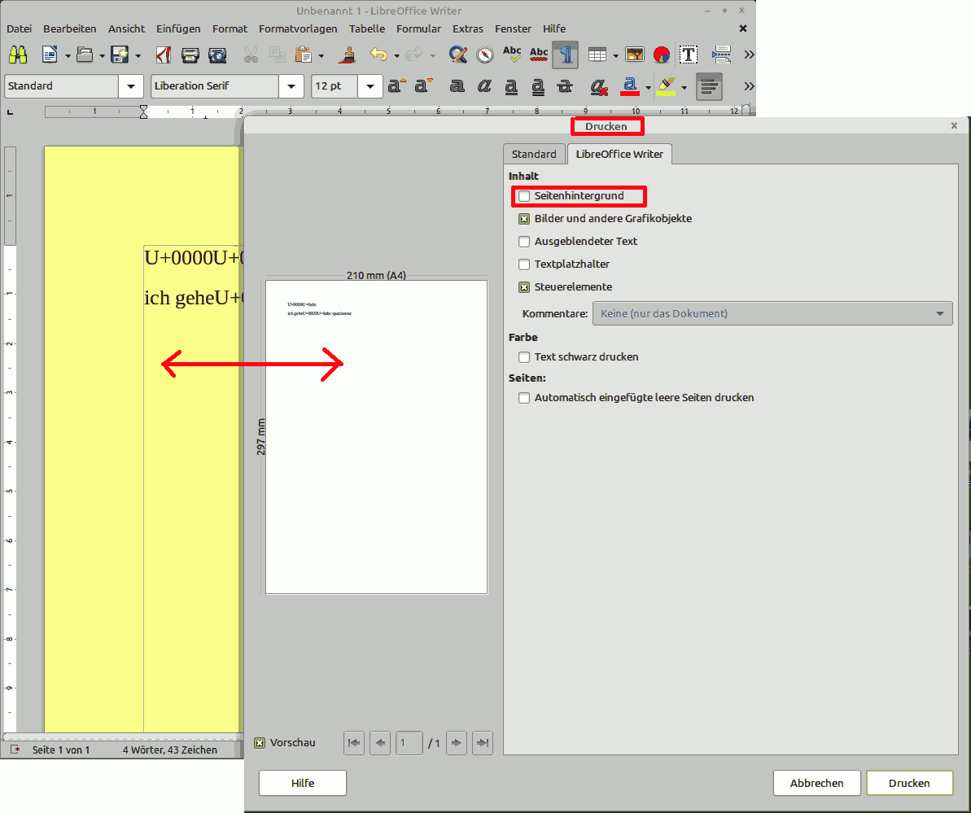Uncheck Bilder und andere Grafikobjekte
Screen dimensions: 971x813
click(x=524, y=219)
